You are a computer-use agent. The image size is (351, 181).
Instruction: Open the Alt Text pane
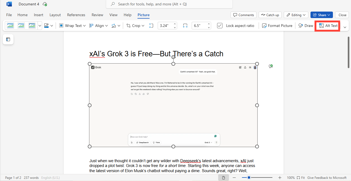tap(328, 26)
